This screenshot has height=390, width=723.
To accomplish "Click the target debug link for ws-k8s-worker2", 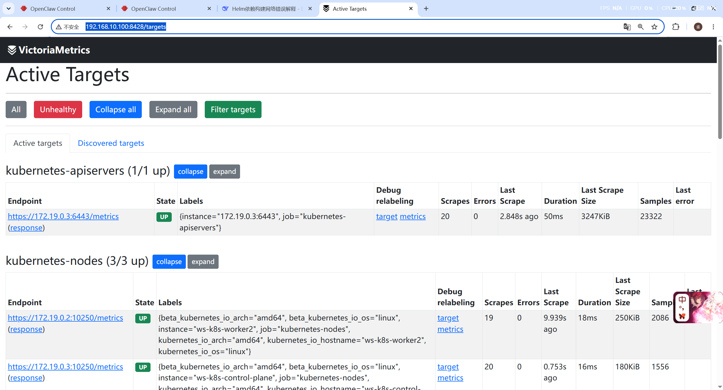I will 448,318.
